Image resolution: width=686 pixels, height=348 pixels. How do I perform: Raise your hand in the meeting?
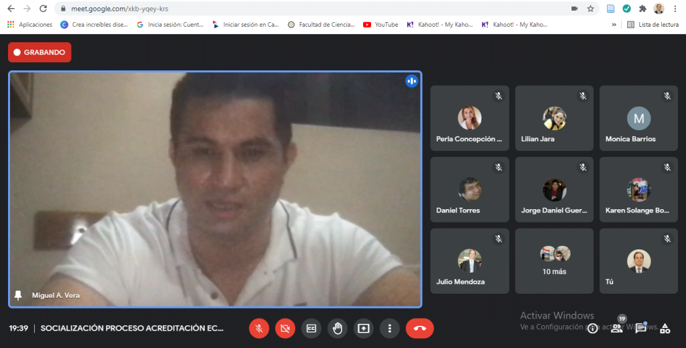pos(338,329)
